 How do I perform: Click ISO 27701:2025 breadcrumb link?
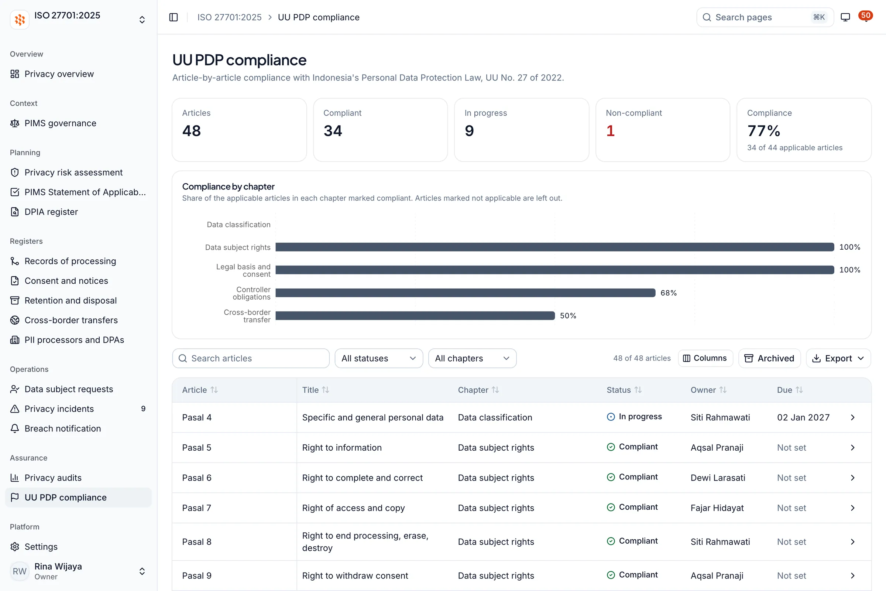[x=229, y=17]
